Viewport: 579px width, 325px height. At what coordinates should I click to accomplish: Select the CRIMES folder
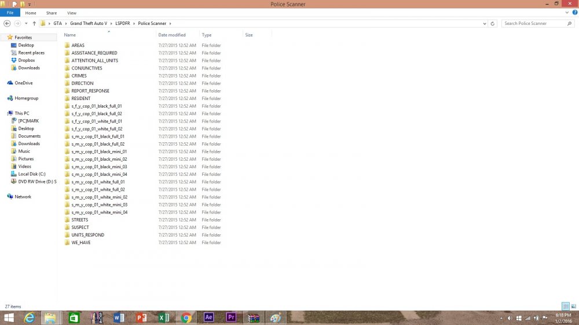point(79,76)
